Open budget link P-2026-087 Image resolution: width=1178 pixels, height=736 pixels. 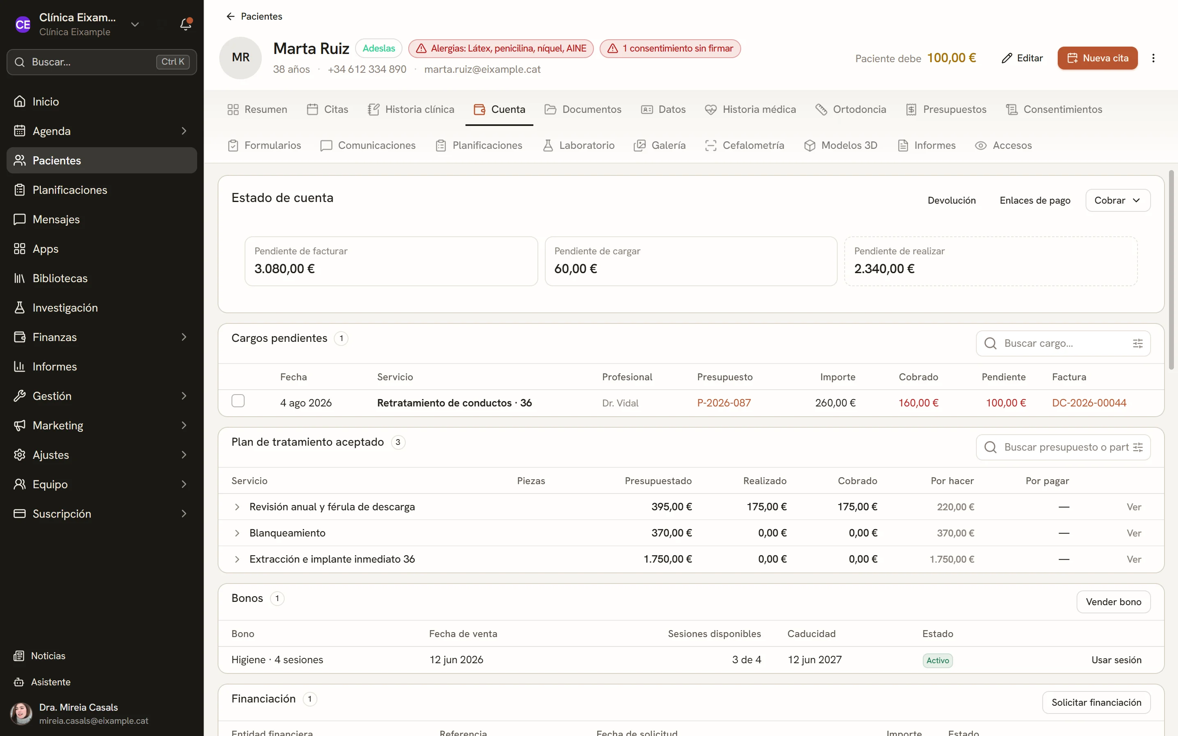pyautogui.click(x=724, y=403)
